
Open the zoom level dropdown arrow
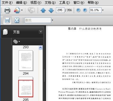tap(103, 10)
